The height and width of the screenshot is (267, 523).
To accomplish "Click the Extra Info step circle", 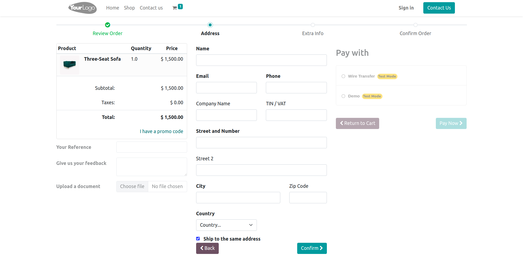I will tap(313, 25).
